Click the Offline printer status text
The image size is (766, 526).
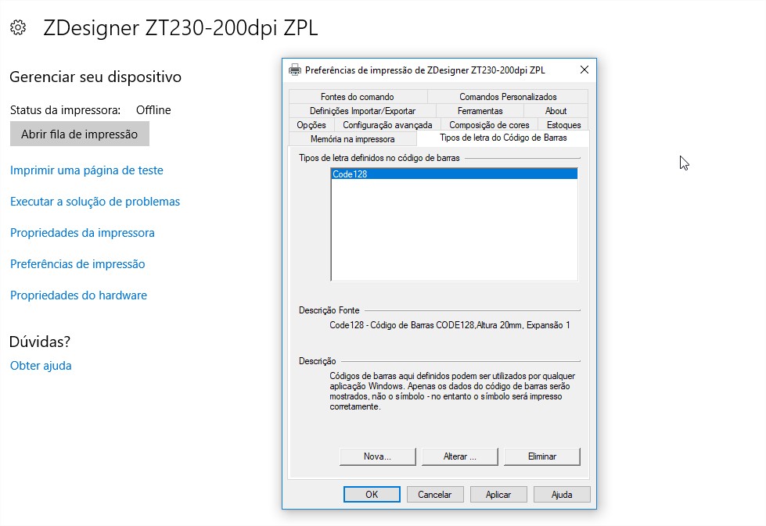153,109
